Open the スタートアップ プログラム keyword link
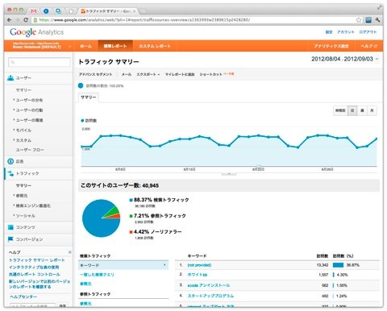 pyautogui.click(x=210, y=296)
